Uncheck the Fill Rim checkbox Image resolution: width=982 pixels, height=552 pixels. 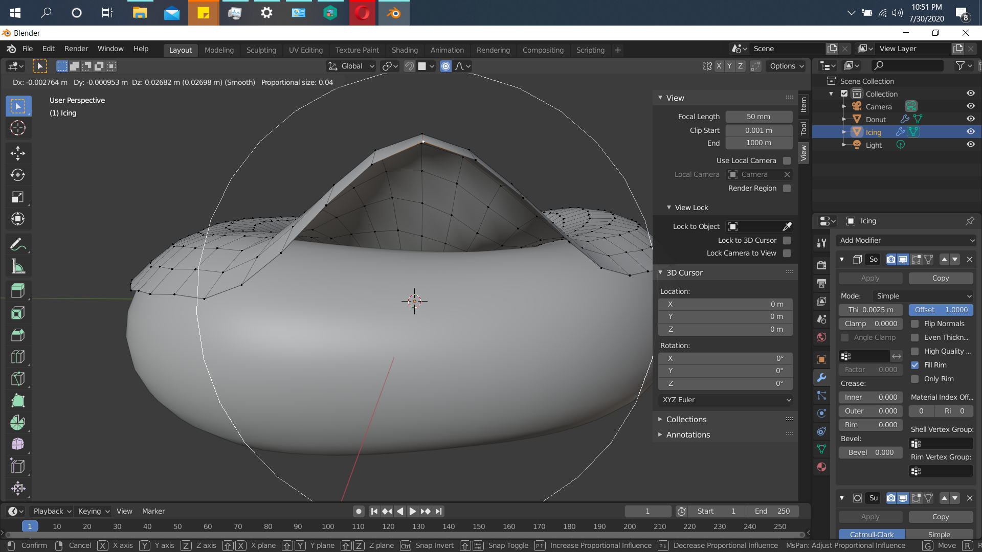(915, 365)
